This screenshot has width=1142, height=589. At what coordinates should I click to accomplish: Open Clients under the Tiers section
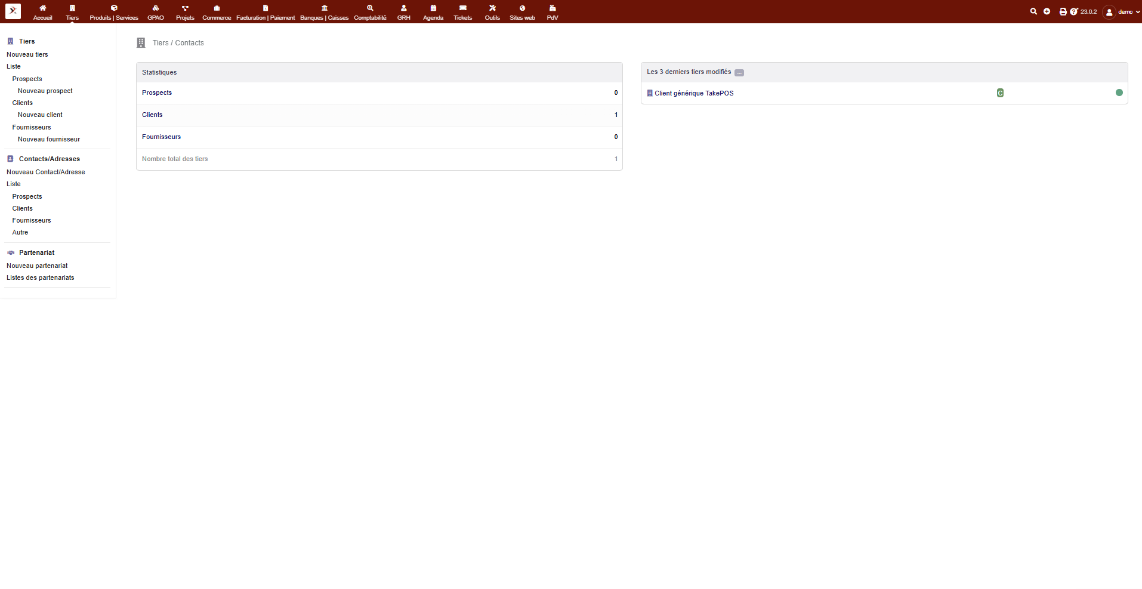[23, 103]
